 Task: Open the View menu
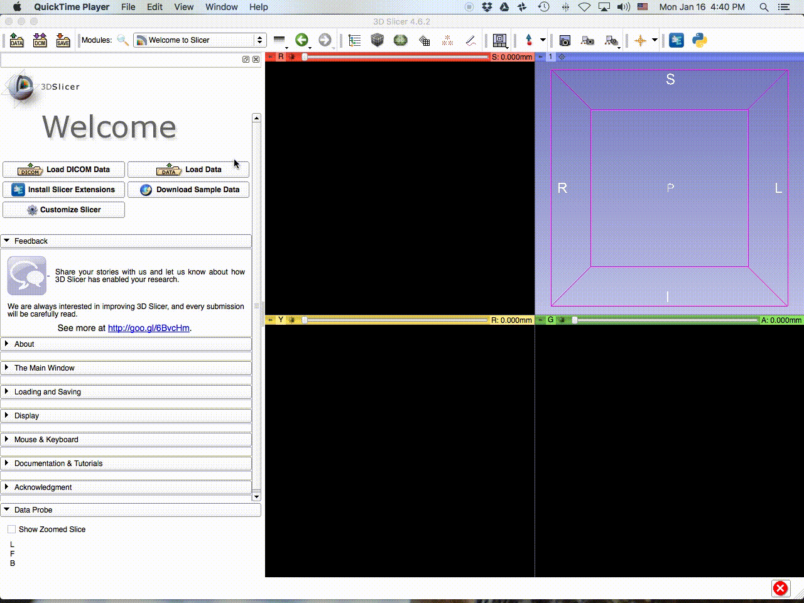pos(183,7)
